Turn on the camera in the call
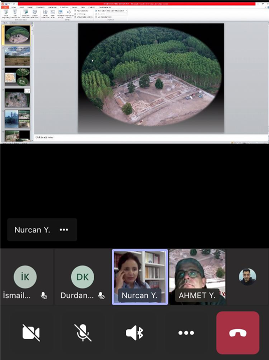Screen dimensions: 269x360 tap(31, 332)
